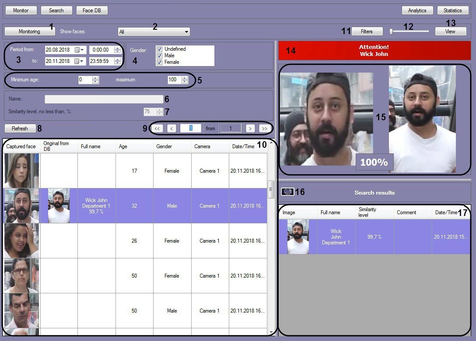The image size is (476, 341).
Task: Step the minimum age spinner
Action: point(95,80)
